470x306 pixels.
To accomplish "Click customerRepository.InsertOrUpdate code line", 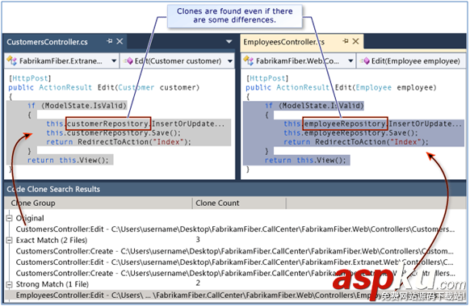I will pyautogui.click(x=136, y=124).
